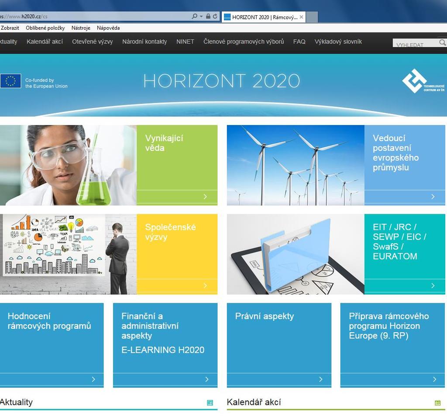This screenshot has width=447, height=417.
Task: Click the news list icon beside Aktuality
Action: 210,403
